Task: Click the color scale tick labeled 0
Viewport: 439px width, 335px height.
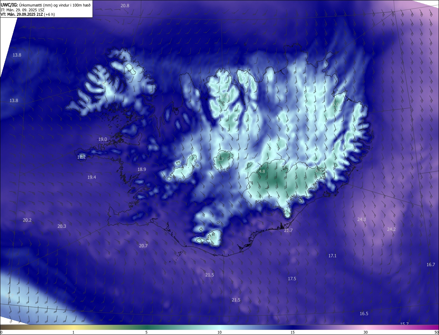Action: [x=1, y=332]
